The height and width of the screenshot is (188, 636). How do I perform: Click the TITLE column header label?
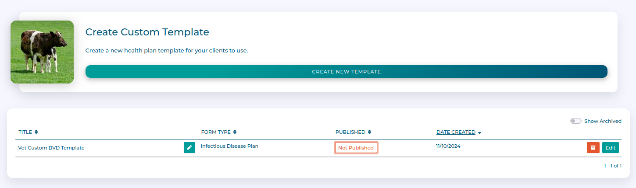click(25, 132)
